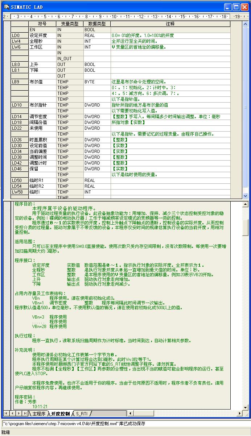Minimize the SIMATIC LAD window
Viewport: 251px width, 436px height.
point(228,7)
